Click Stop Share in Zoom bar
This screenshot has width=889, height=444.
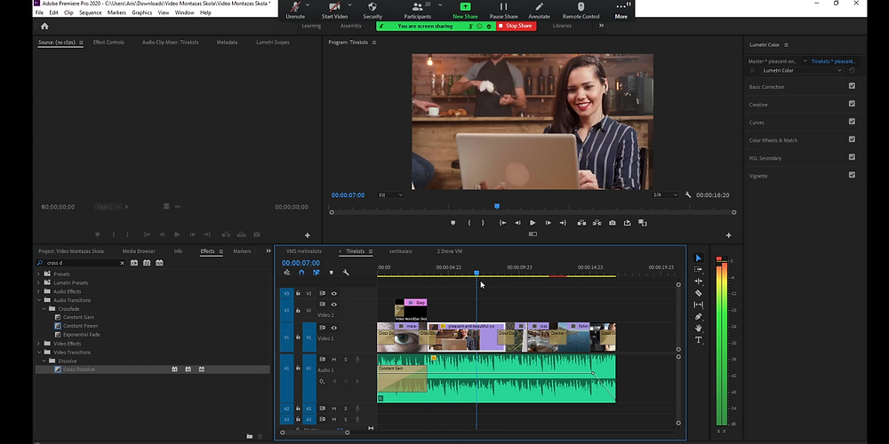coord(516,26)
